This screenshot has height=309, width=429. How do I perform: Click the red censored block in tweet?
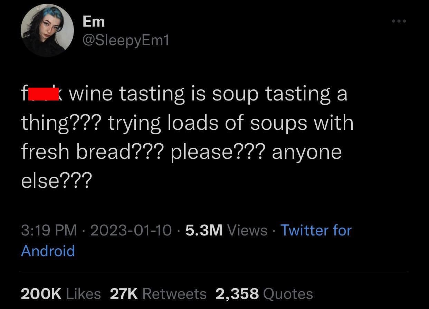(x=43, y=94)
